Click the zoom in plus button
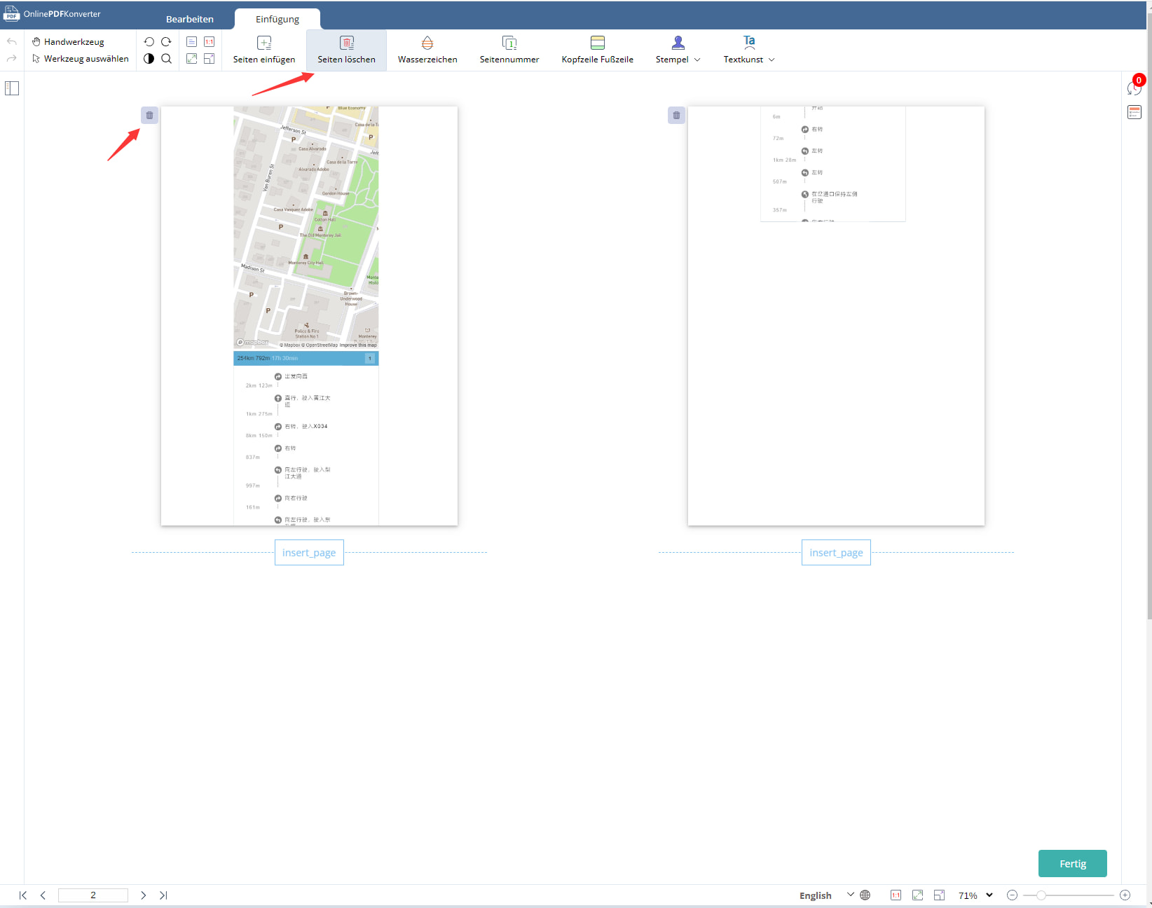Viewport: 1152px width, 908px height. 1125,895
